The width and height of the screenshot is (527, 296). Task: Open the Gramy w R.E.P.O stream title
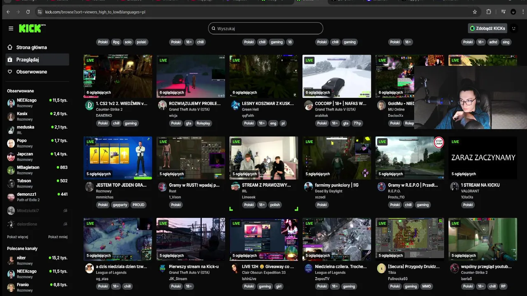point(413,185)
